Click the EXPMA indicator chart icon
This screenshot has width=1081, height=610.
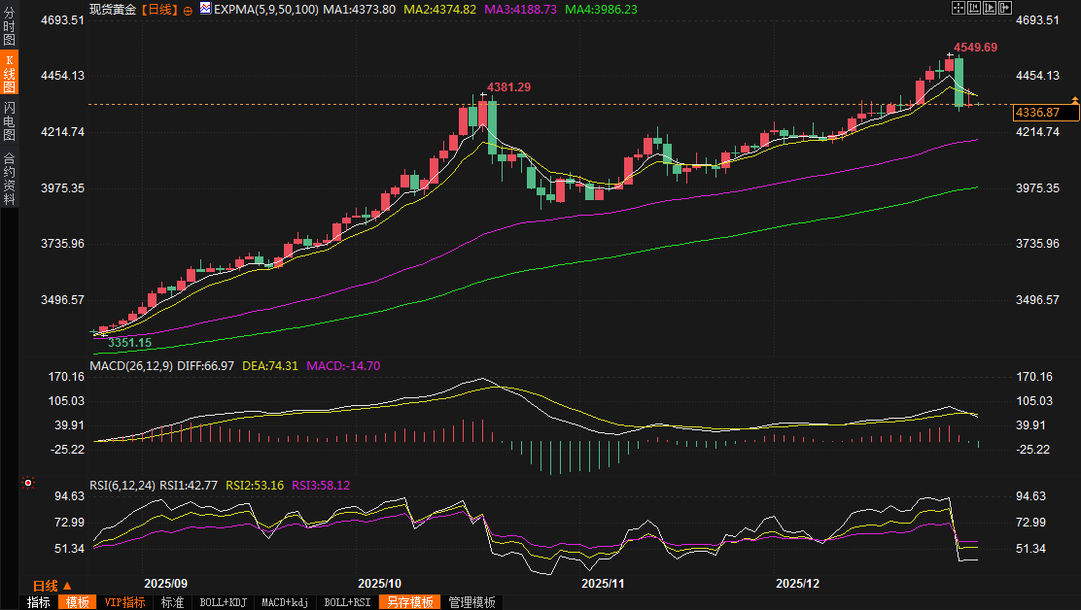click(x=204, y=9)
